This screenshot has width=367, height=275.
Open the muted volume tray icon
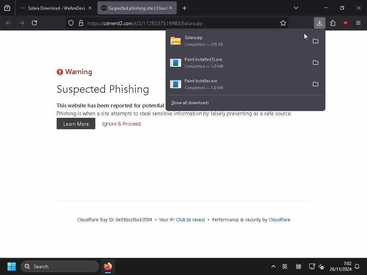[x=321, y=266]
